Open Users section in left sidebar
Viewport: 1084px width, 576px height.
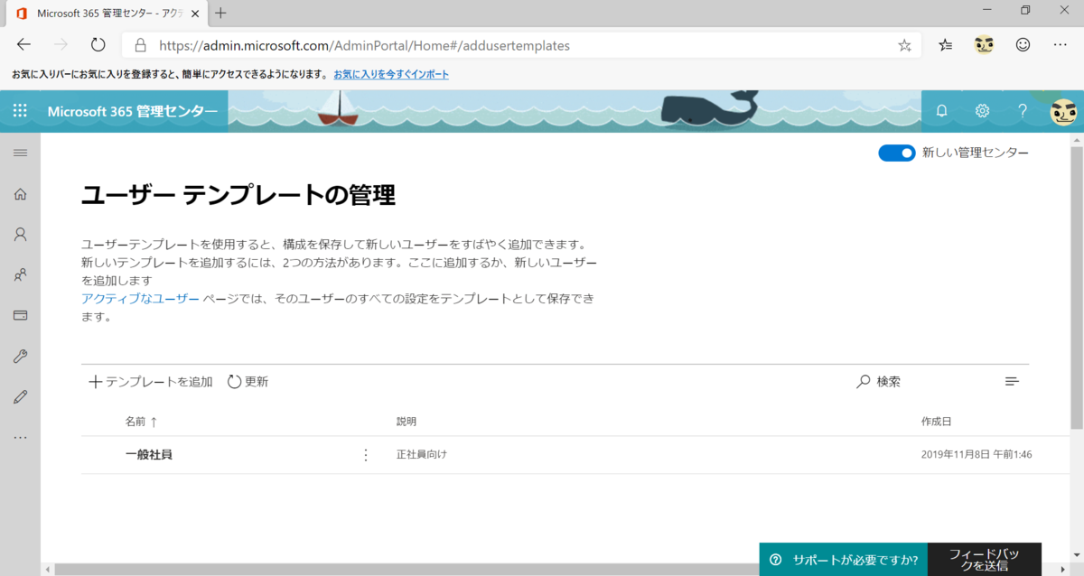20,235
